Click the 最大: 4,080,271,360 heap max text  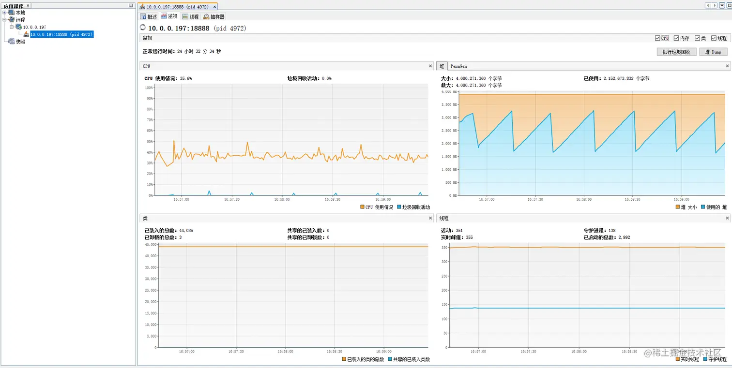click(471, 85)
